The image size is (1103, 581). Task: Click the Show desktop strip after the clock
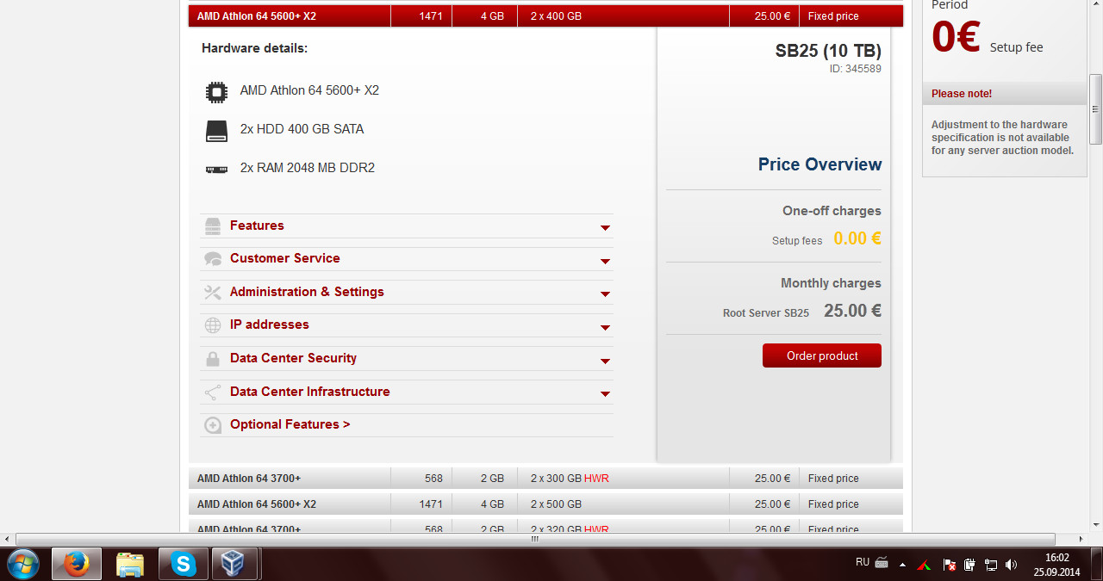(1096, 564)
